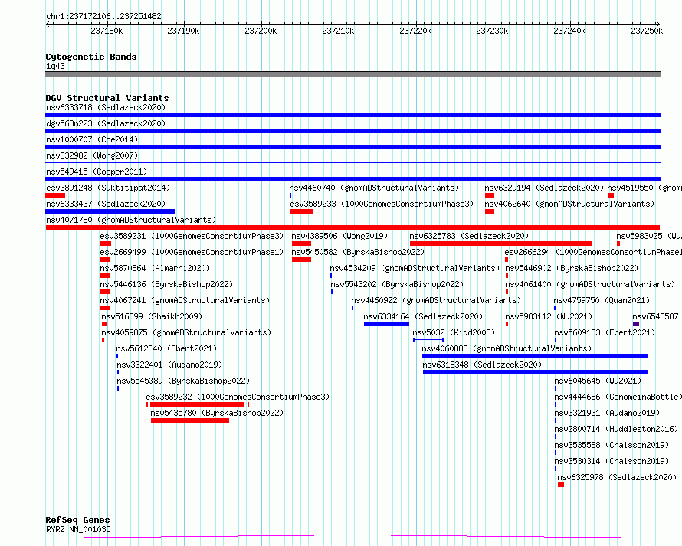Screen dimensions: 682x546
Task: Select nsv4067241 (gnomADStructuralVariants) label
Action: click(185, 300)
